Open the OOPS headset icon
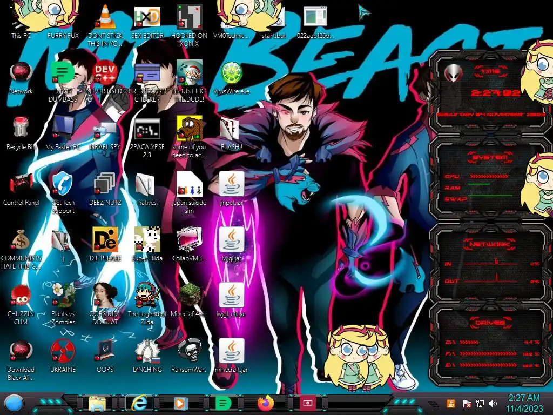553x415 pixels. 105,357
